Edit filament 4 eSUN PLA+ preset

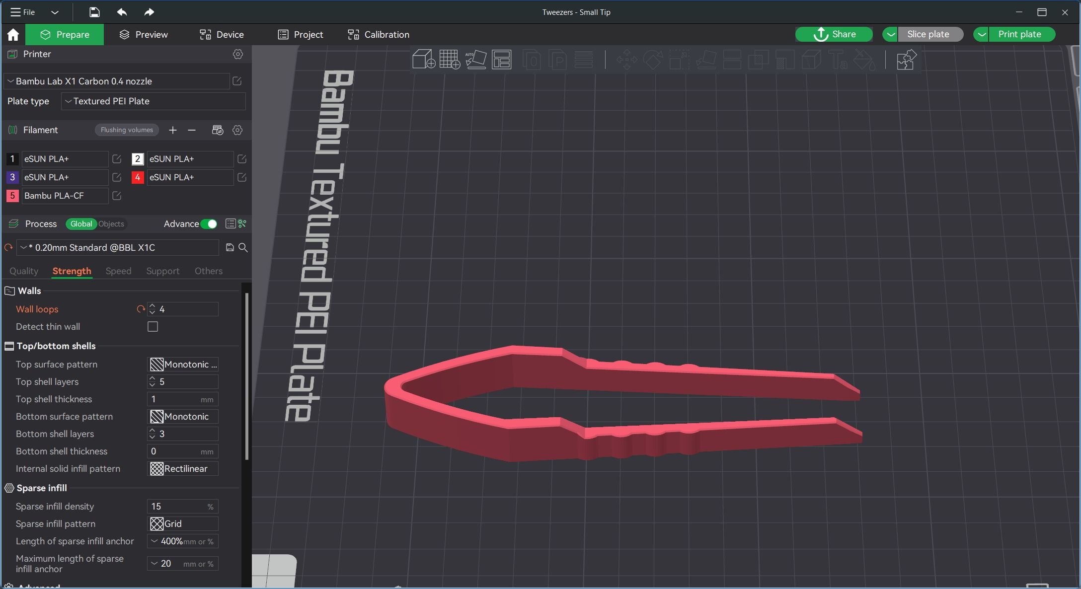click(x=242, y=177)
